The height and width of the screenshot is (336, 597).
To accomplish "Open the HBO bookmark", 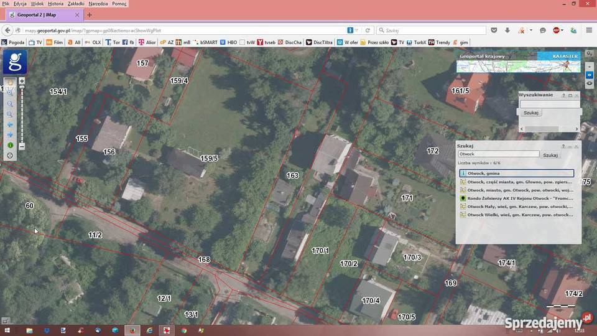I will 228,42.
